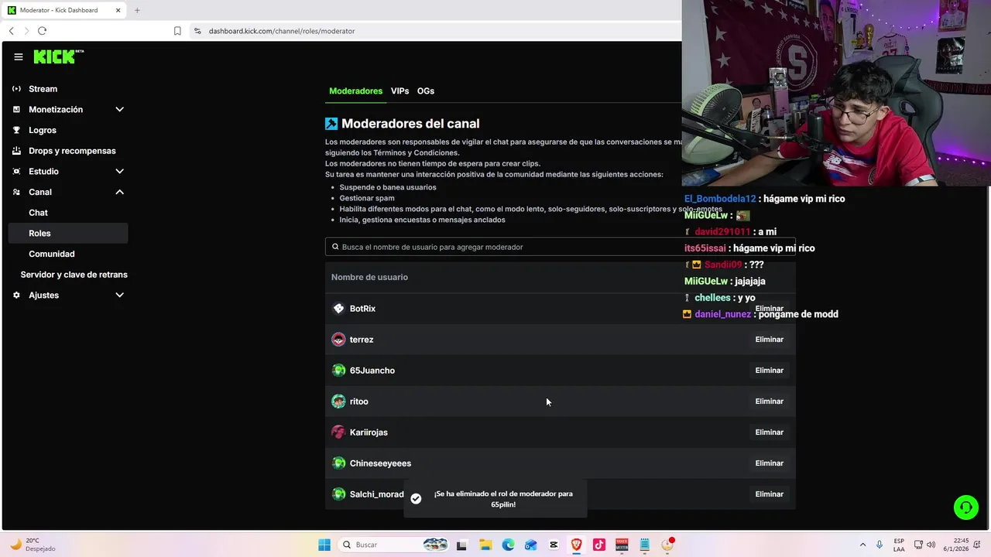Image resolution: width=991 pixels, height=557 pixels.
Task: Open the pink music app in taskbar
Action: pos(598,545)
